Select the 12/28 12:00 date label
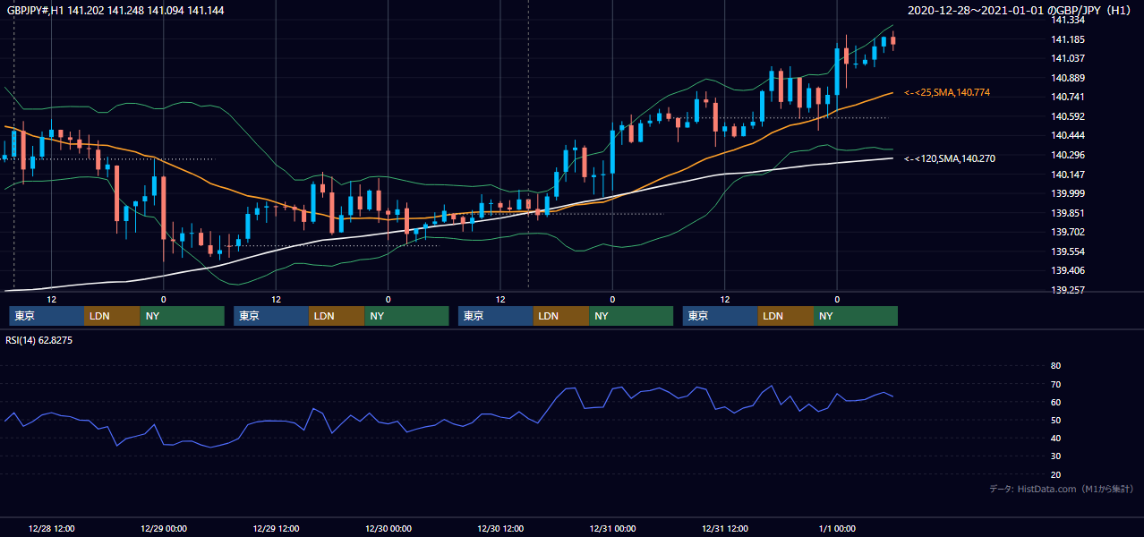This screenshot has width=1144, height=537. click(x=51, y=528)
